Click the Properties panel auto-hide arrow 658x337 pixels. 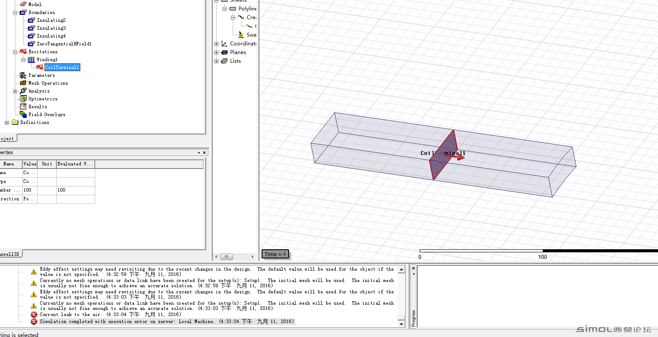click(199, 153)
